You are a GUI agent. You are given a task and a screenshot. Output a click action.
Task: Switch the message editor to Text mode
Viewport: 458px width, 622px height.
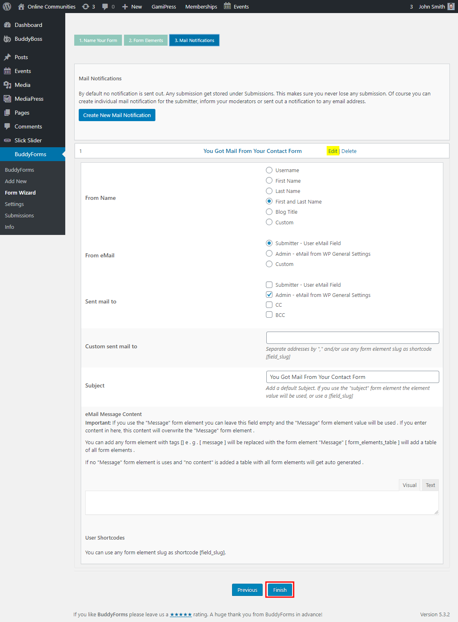pyautogui.click(x=430, y=485)
